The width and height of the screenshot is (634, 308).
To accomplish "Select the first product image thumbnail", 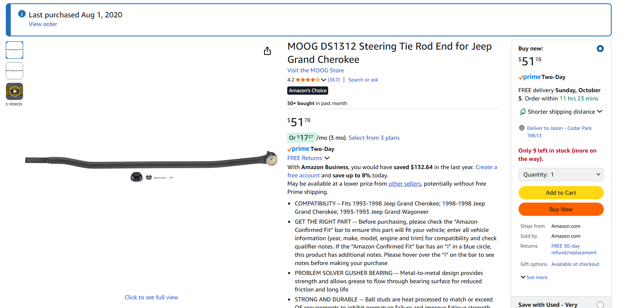I will [x=14, y=50].
